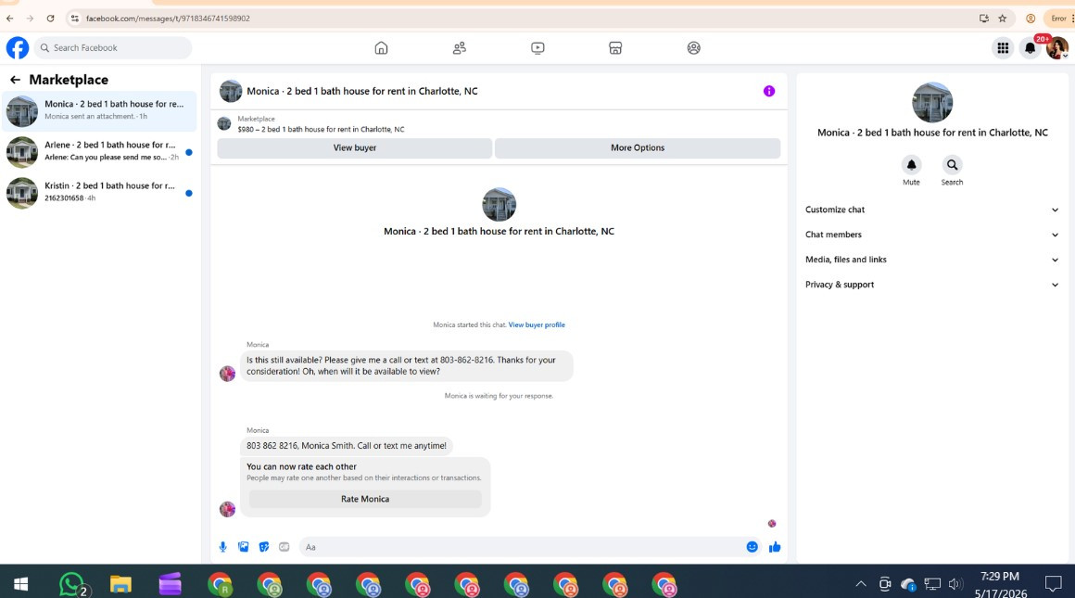Open Arlene's conversation in the list
This screenshot has height=598, width=1075.
click(100, 151)
